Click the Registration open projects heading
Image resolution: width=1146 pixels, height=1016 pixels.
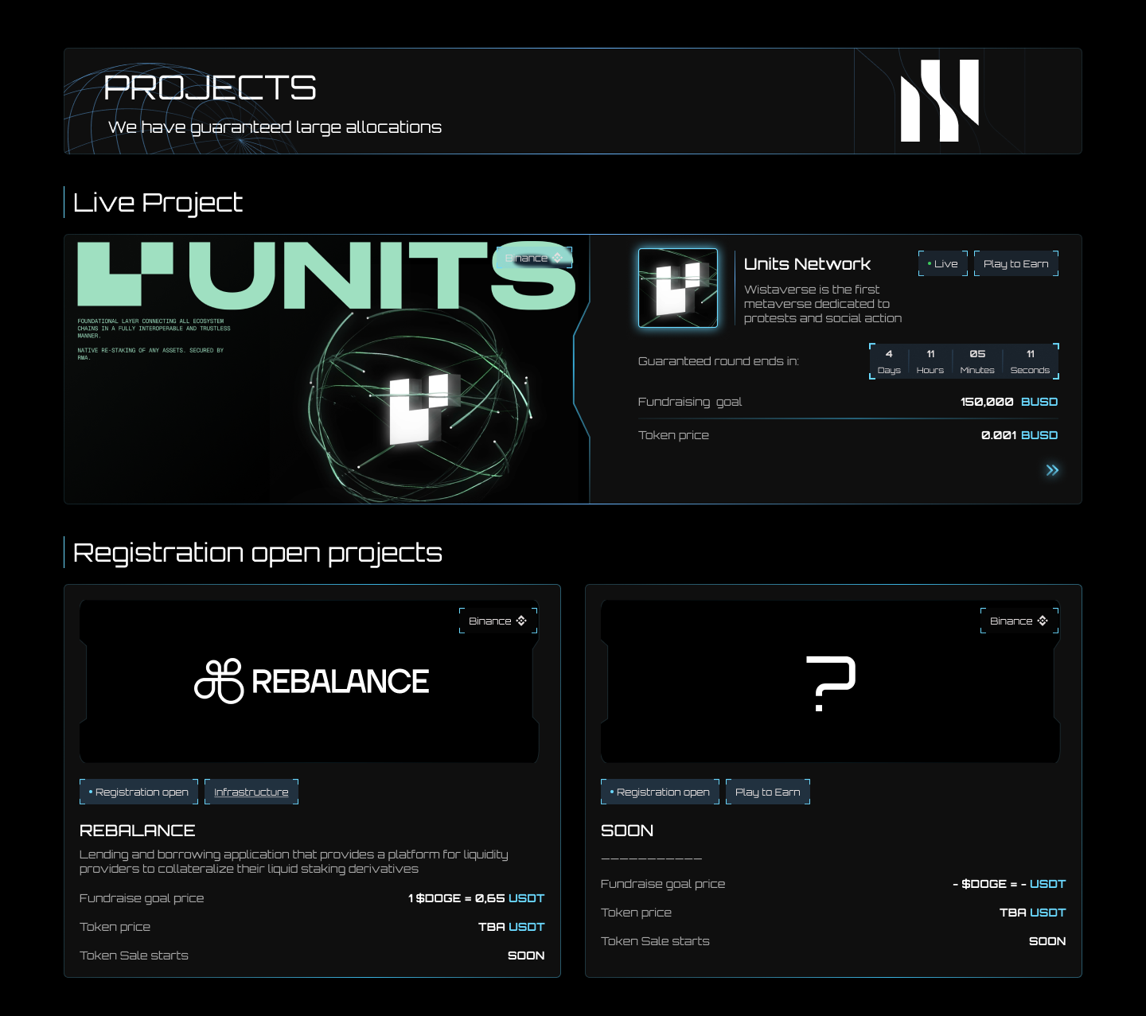click(x=257, y=552)
